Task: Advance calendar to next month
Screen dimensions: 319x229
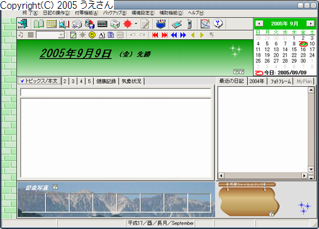Action: (310, 23)
